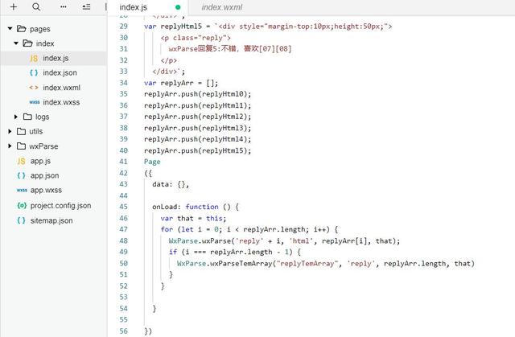Open app.wxss in the file tree
Viewport: 515px width, 337px height.
(x=46, y=190)
